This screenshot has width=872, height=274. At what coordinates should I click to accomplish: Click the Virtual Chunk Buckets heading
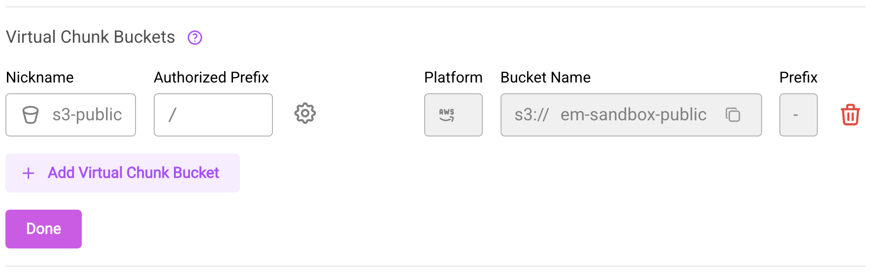coord(91,37)
